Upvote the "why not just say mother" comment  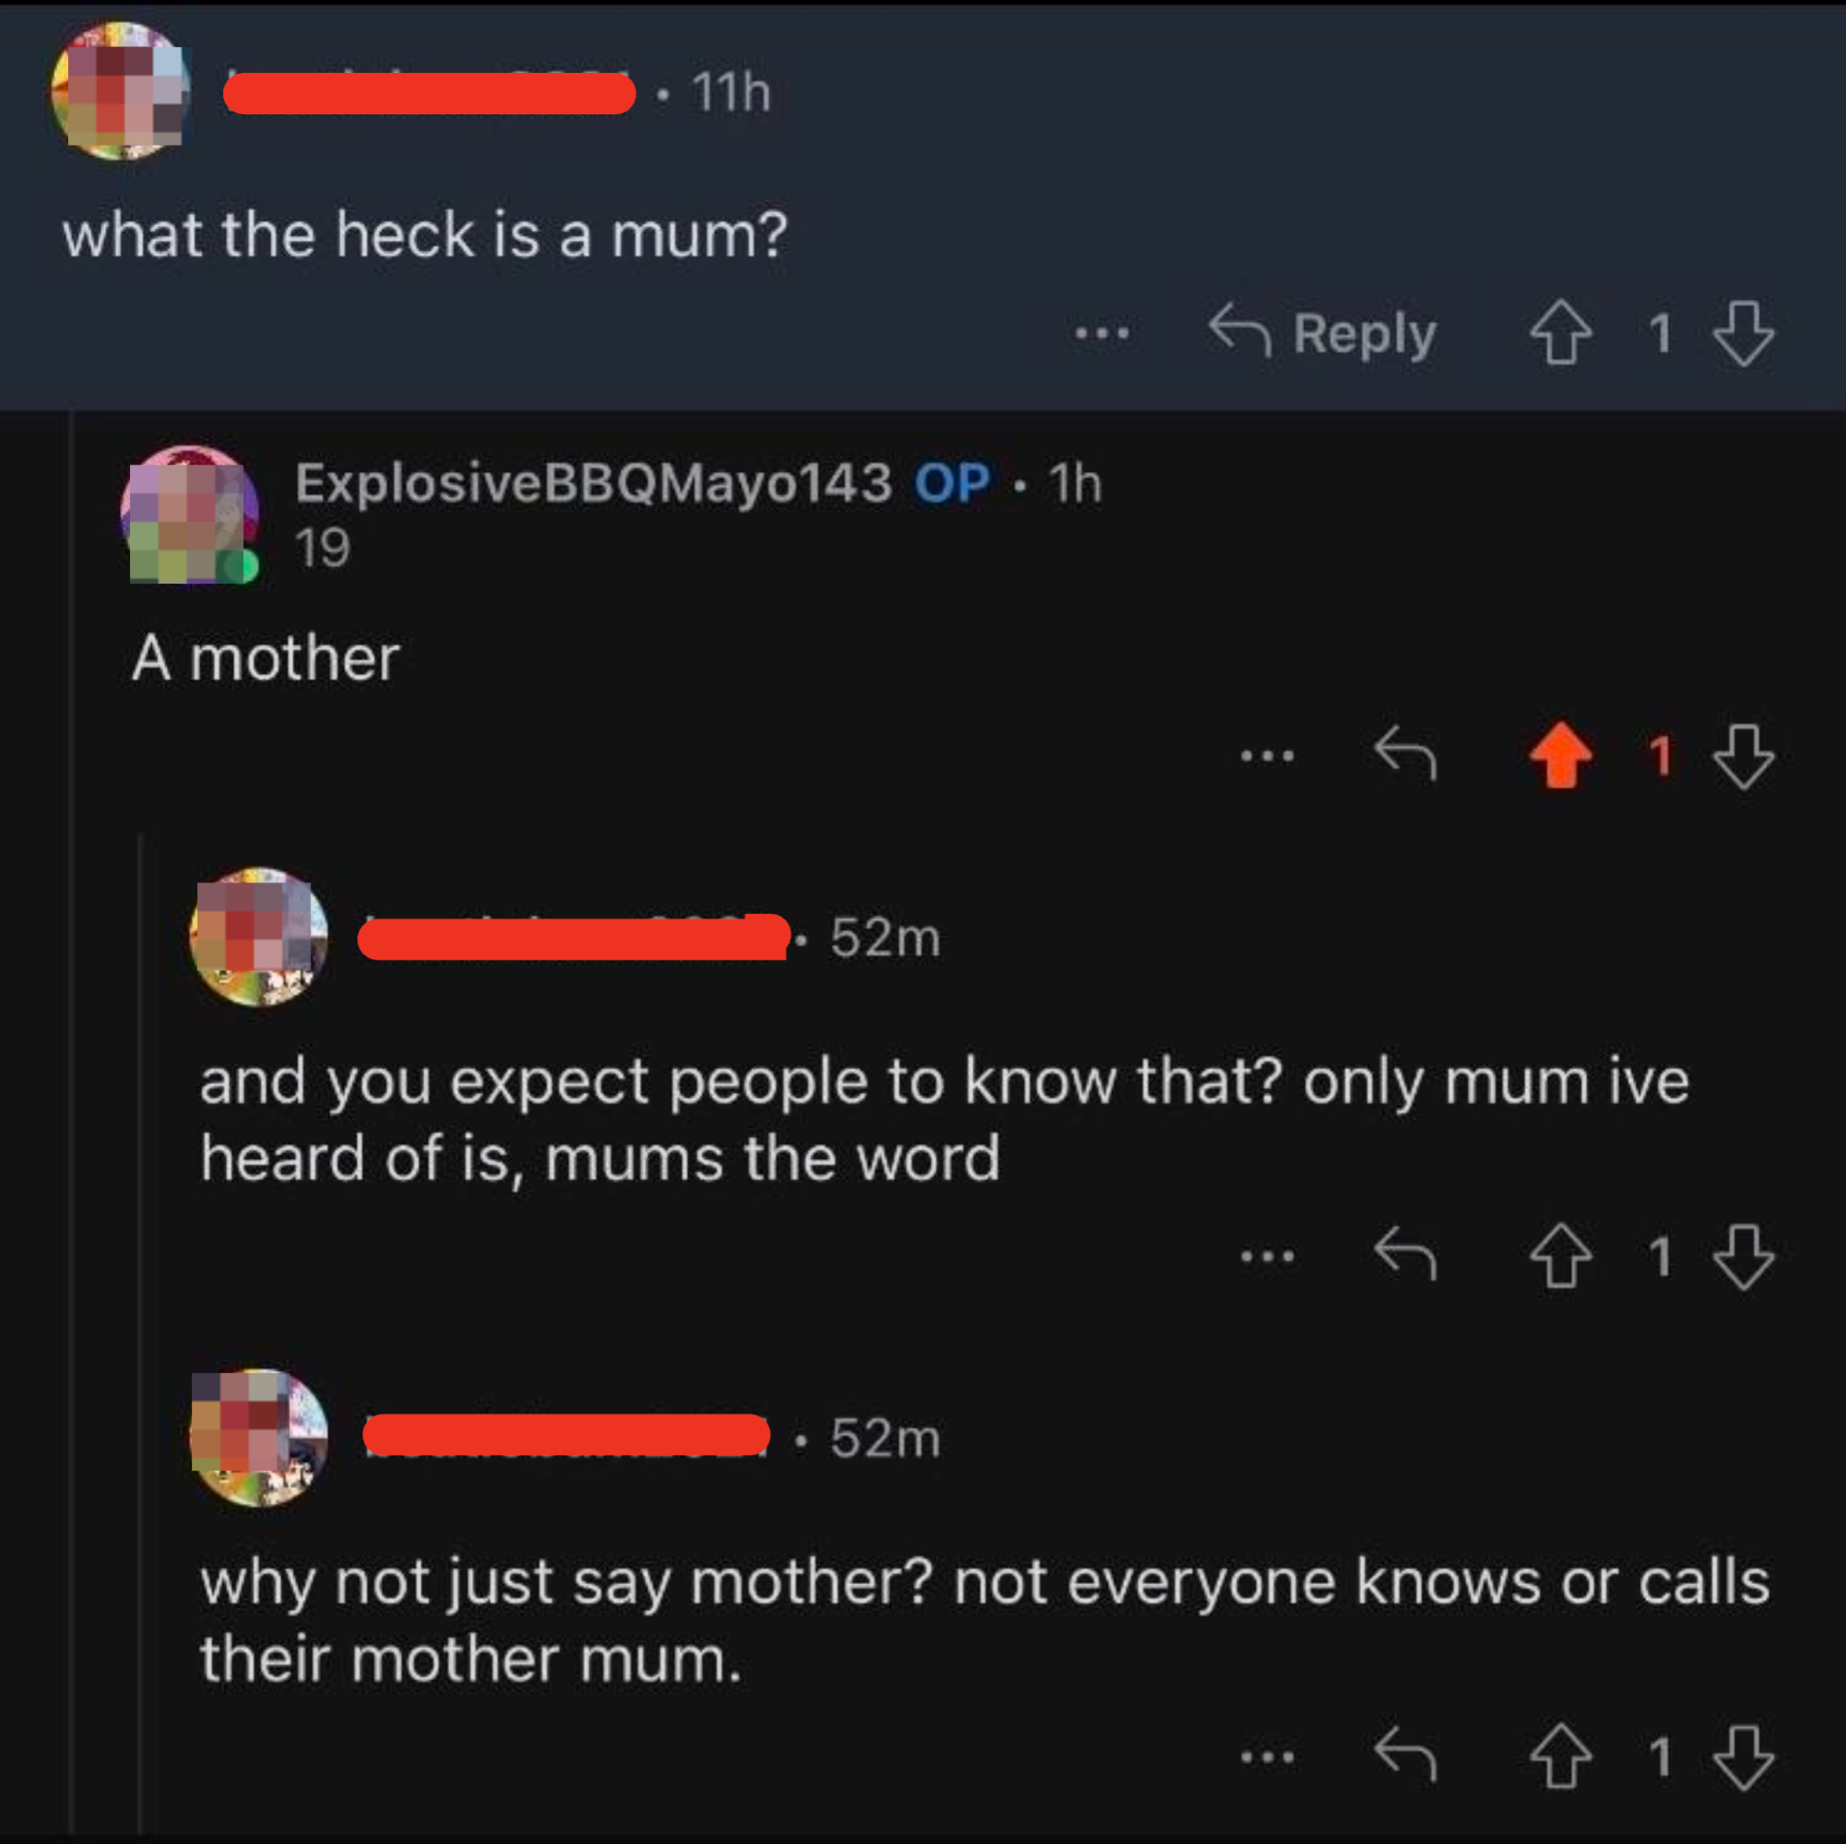1560,1756
